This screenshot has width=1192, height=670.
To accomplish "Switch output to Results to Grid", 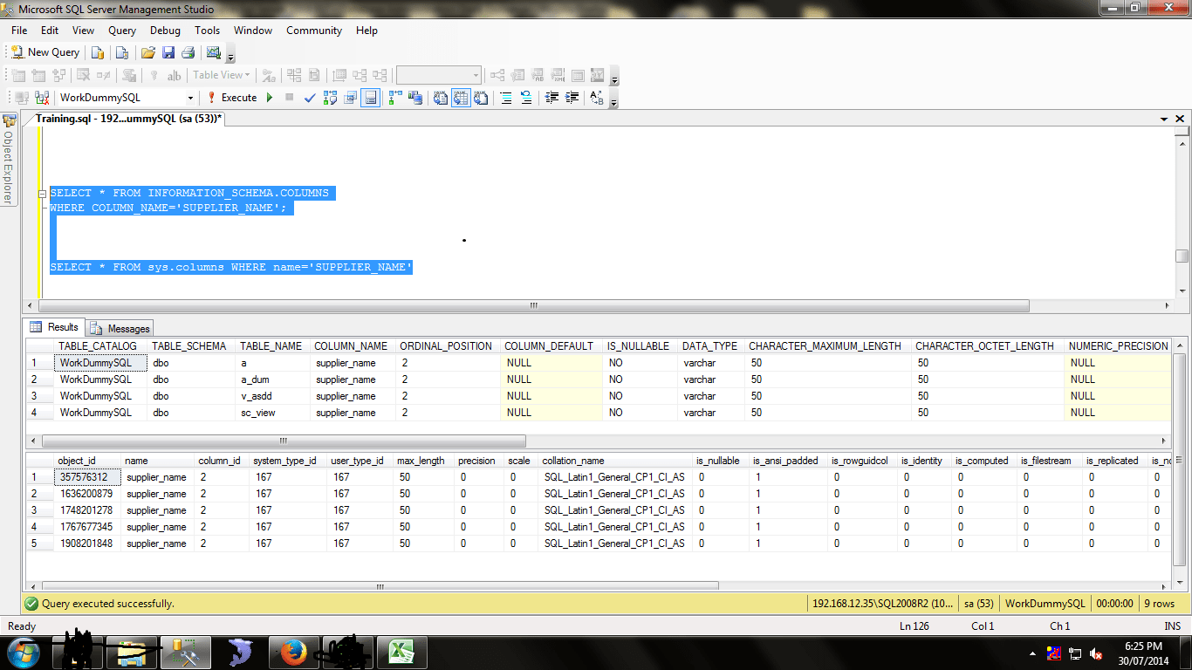I will [461, 98].
